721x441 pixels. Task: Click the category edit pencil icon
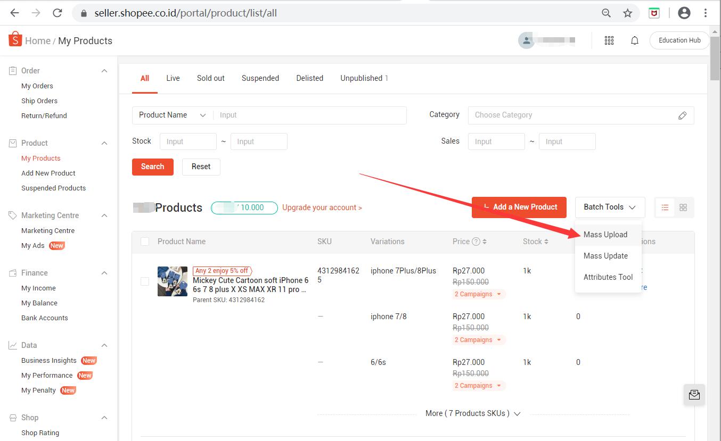[x=682, y=115]
